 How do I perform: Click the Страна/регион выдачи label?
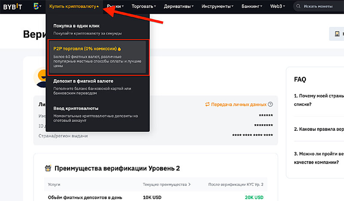(63, 136)
